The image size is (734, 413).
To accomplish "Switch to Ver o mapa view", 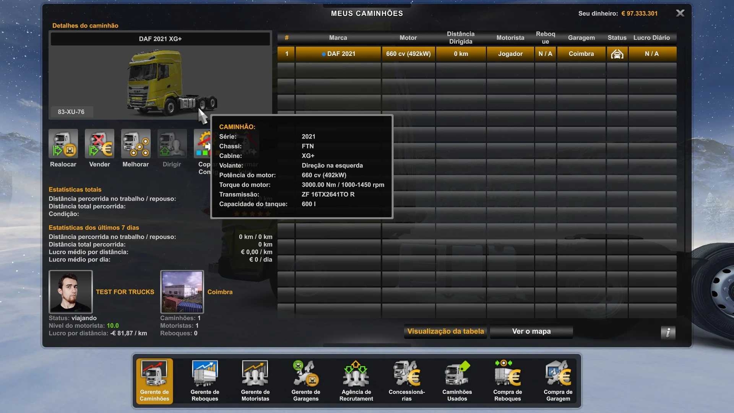I will [x=531, y=331].
